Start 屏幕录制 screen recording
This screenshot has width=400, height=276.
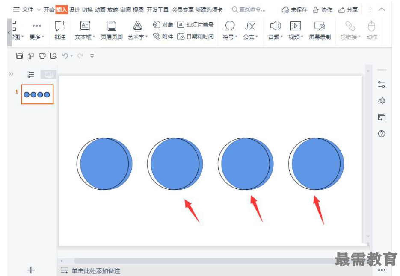(x=320, y=31)
